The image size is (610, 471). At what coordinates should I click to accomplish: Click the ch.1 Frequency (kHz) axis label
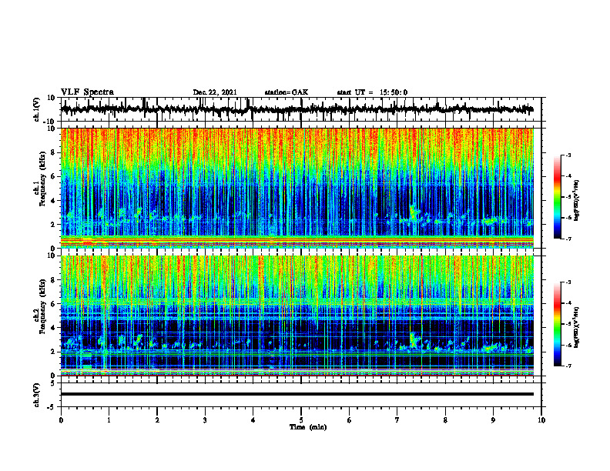pyautogui.click(x=40, y=179)
